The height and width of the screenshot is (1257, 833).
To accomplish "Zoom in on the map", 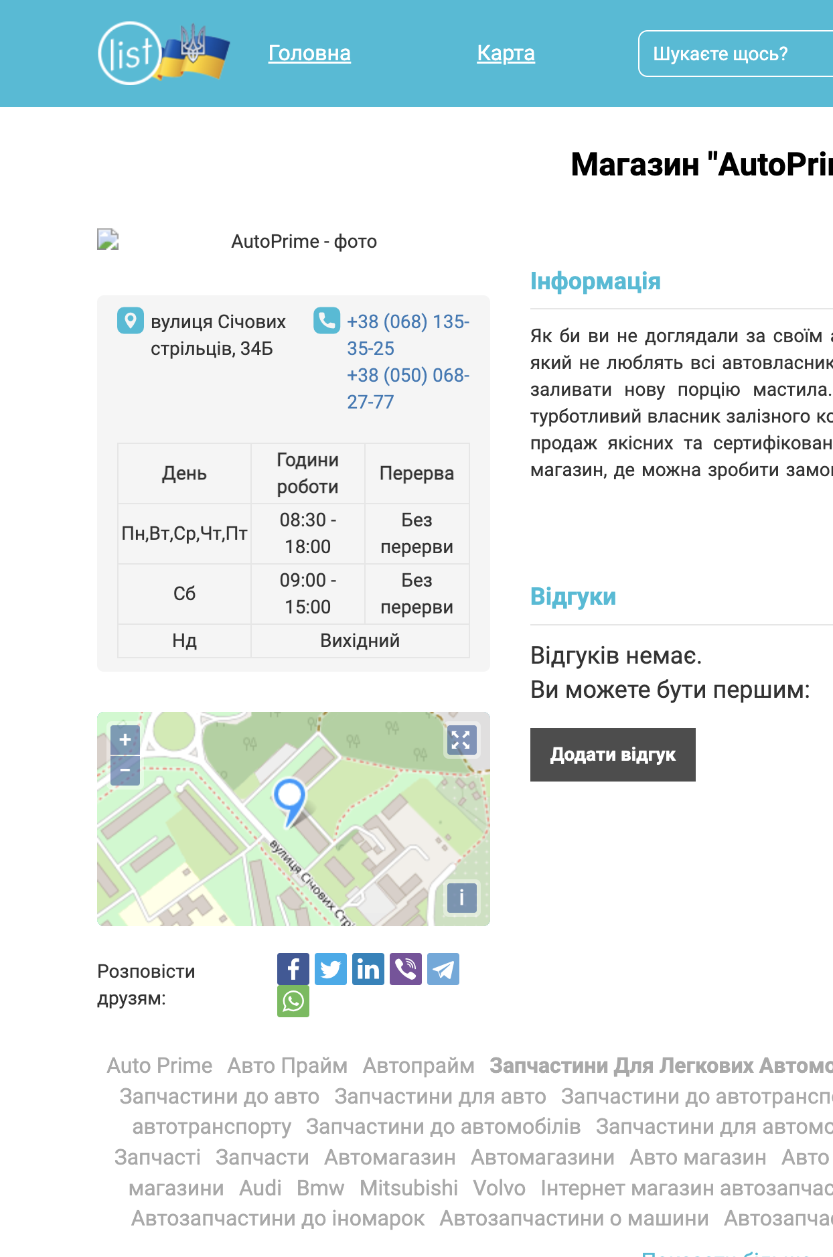I will pyautogui.click(x=125, y=740).
